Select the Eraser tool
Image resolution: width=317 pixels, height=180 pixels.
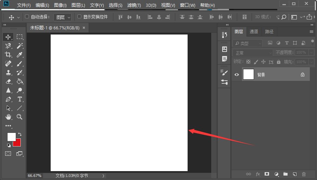[x=8, y=81]
